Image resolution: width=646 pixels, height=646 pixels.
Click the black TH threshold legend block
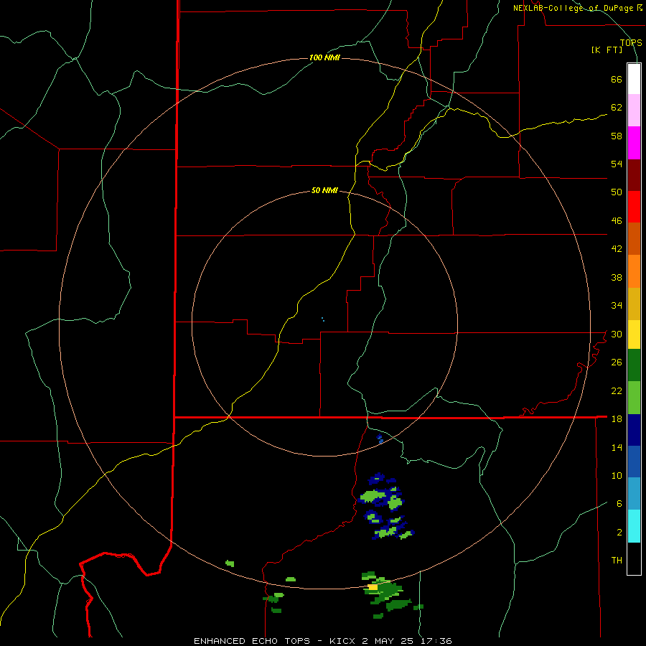(634, 558)
